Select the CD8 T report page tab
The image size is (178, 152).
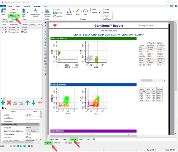click(x=82, y=139)
